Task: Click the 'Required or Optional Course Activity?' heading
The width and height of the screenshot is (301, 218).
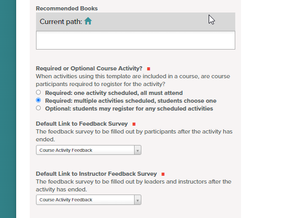Action: pos(89,68)
